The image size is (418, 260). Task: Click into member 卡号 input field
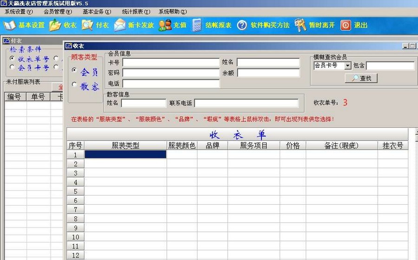(171, 62)
